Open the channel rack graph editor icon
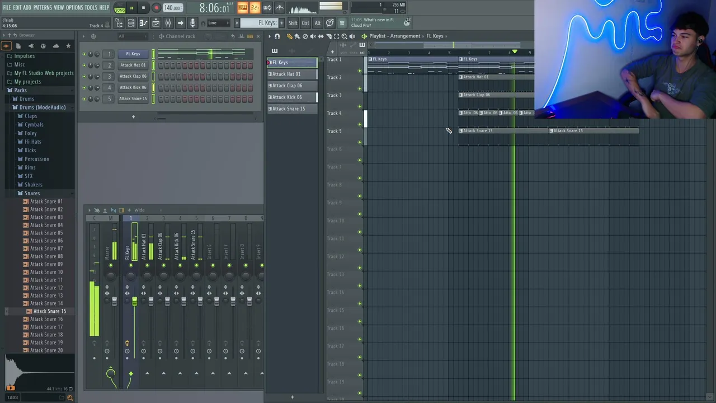The width and height of the screenshot is (716, 403). (241, 36)
